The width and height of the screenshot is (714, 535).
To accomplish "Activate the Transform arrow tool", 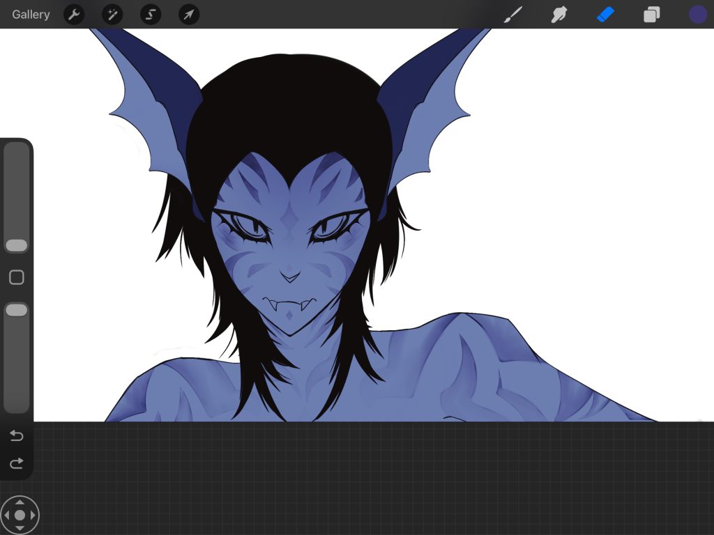I will [189, 15].
